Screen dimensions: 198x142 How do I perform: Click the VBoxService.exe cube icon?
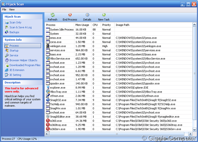(48, 58)
